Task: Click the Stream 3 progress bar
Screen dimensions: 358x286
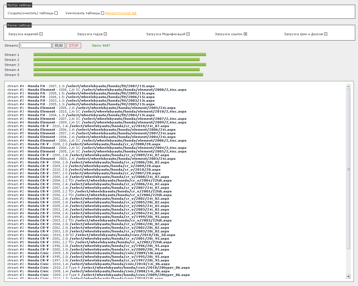Action: pos(120,65)
